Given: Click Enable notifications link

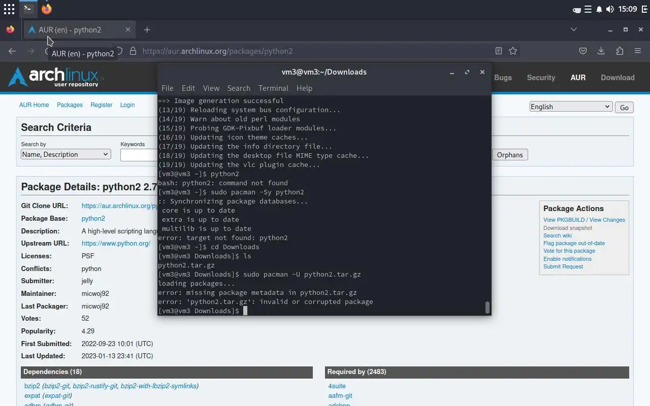Looking at the screenshot, I should point(567,259).
